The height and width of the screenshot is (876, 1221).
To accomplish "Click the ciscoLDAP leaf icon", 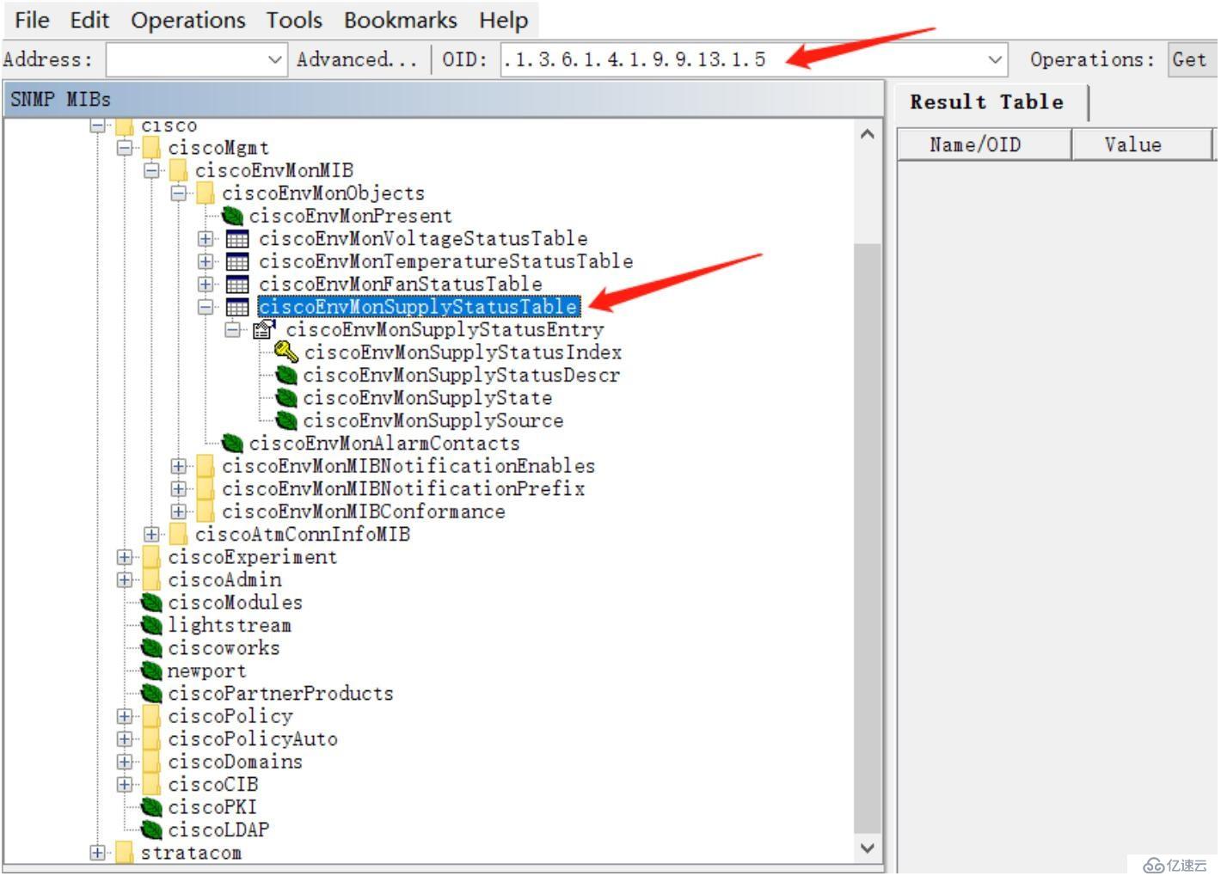I will [x=151, y=830].
